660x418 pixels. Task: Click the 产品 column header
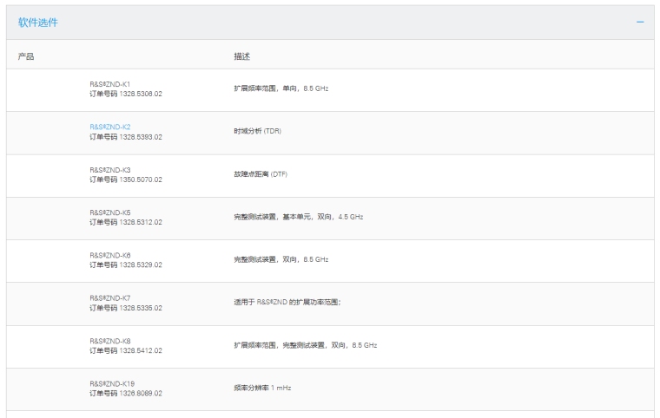pos(26,56)
